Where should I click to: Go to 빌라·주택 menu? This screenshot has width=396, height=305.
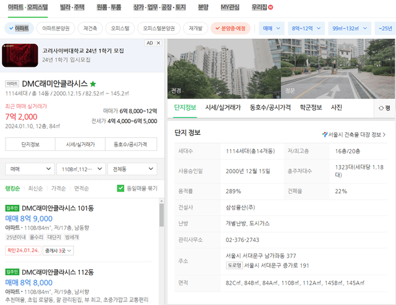(72, 7)
